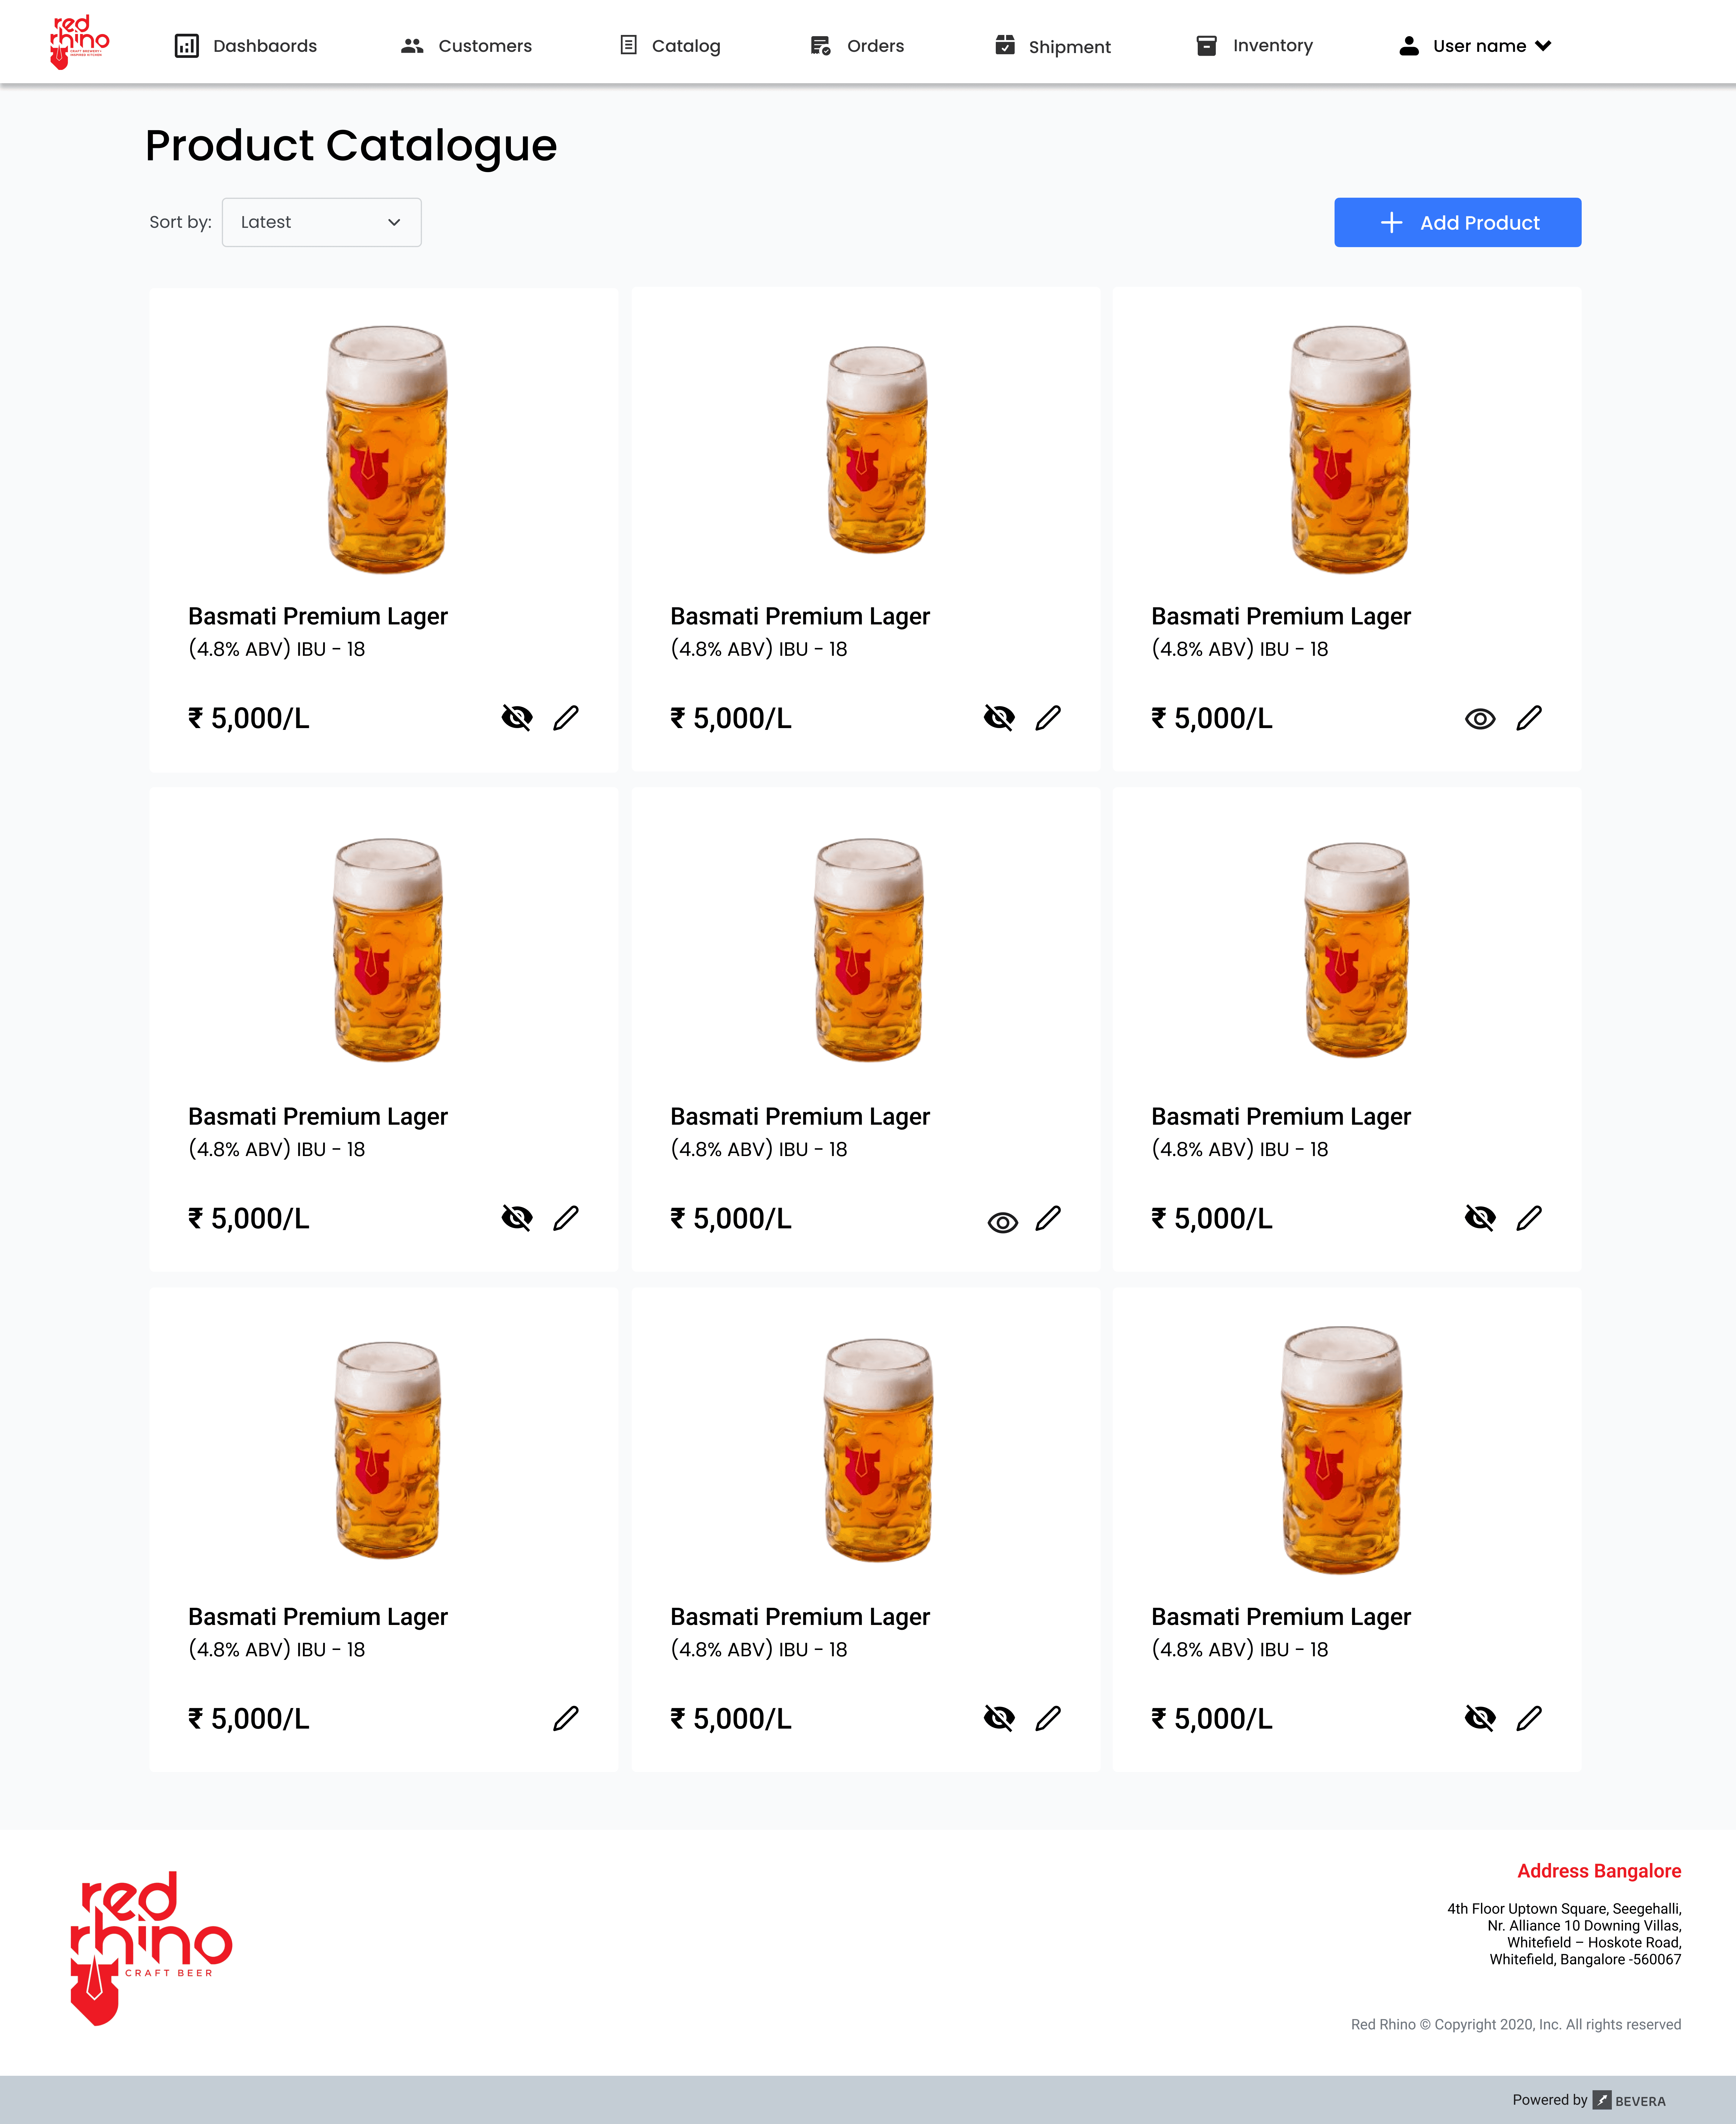The image size is (1736, 2124).
Task: Edit the first product with its pencil icon
Action: point(566,718)
